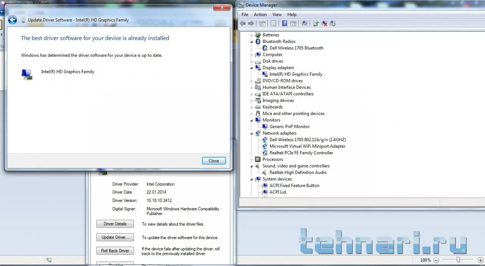Click Intel Corporation provider text
This screenshot has height=266, width=485.
[161, 184]
